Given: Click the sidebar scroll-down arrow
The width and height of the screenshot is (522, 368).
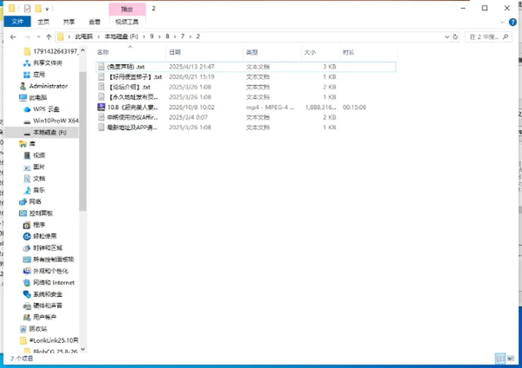Looking at the screenshot, I should (83, 349).
